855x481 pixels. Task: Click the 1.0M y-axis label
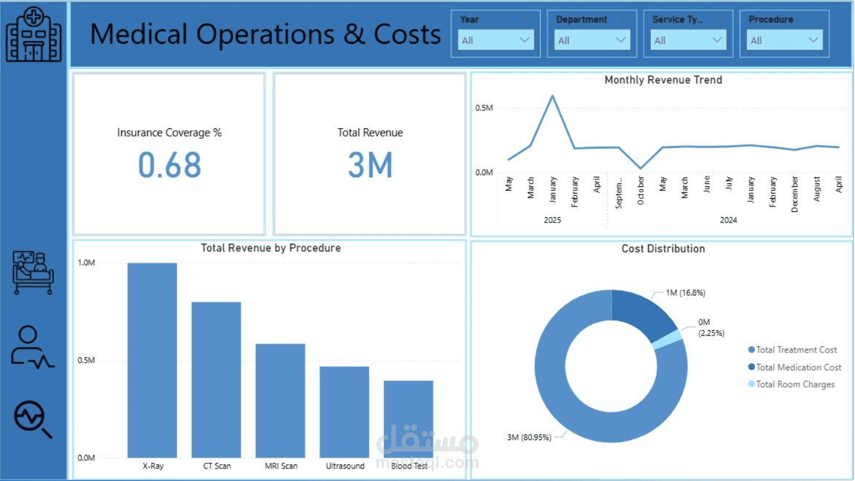[x=86, y=263]
